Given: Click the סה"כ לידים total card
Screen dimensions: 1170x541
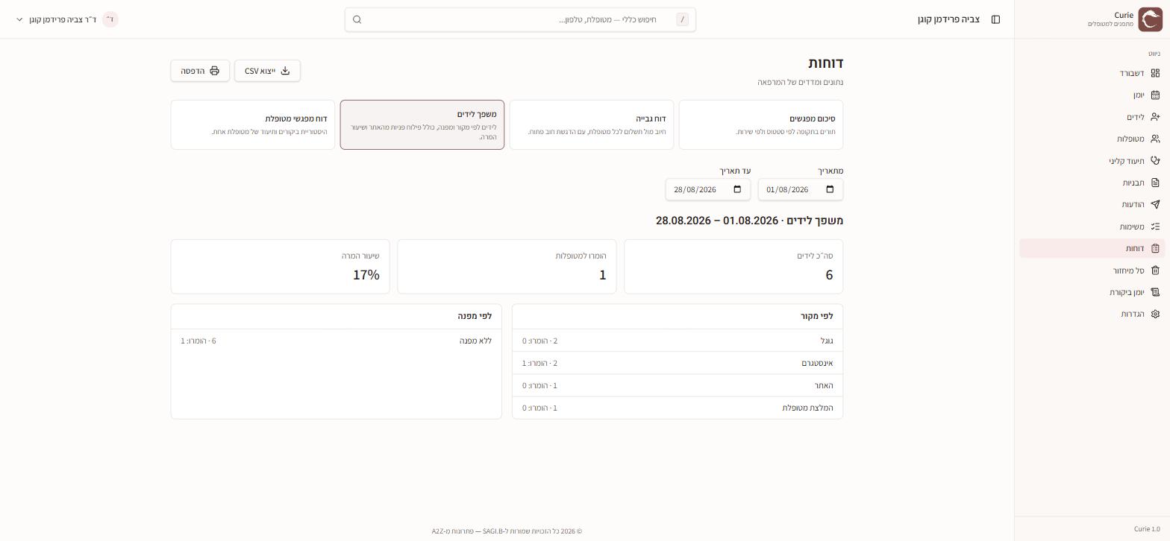Looking at the screenshot, I should pyautogui.click(x=733, y=267).
